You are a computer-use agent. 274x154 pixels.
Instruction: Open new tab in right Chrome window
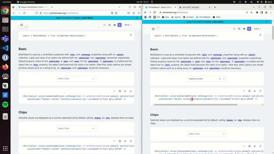[215, 7]
